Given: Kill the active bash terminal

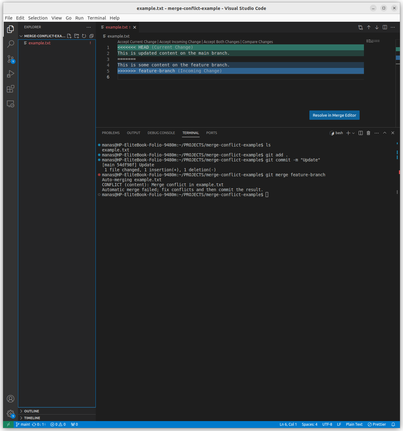Looking at the screenshot, I should tap(368, 133).
